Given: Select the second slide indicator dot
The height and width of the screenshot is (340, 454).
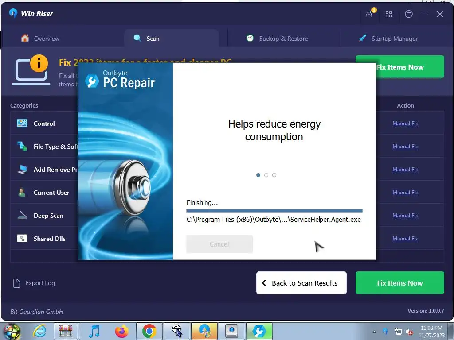Looking at the screenshot, I should pos(266,175).
